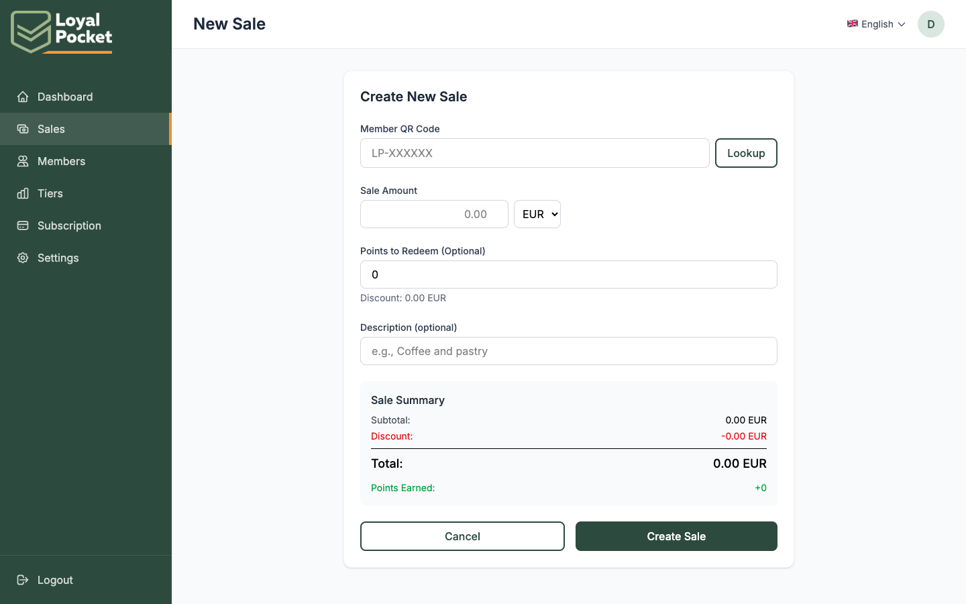Open Settings via the gear icon
Image resolution: width=966 pixels, height=604 pixels.
pyautogui.click(x=22, y=258)
